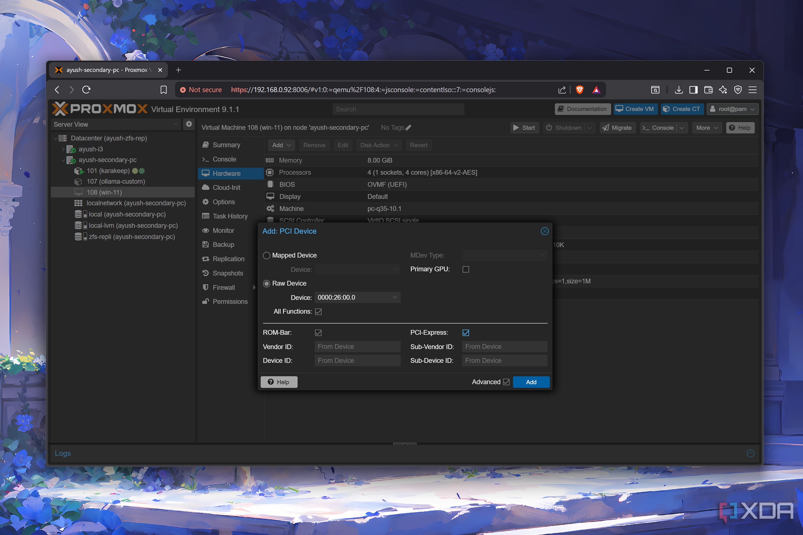Viewport: 803px width, 535px height.
Task: Toggle the Primary GPU checkbox
Action: pyautogui.click(x=466, y=269)
